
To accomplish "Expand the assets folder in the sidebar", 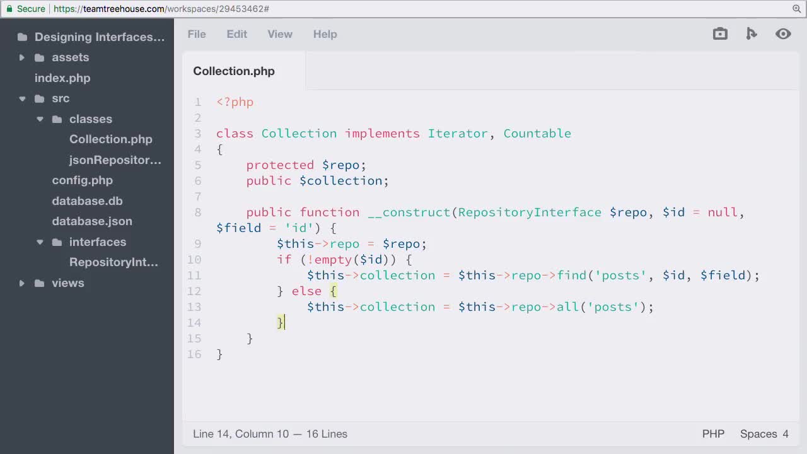I will [x=22, y=57].
